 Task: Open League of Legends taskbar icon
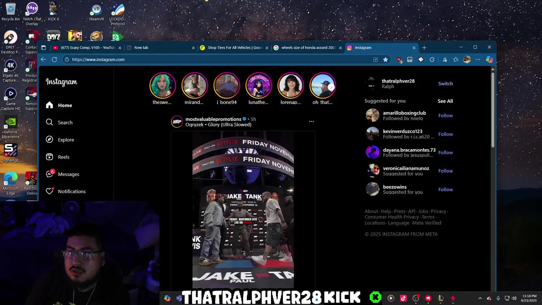point(440,298)
